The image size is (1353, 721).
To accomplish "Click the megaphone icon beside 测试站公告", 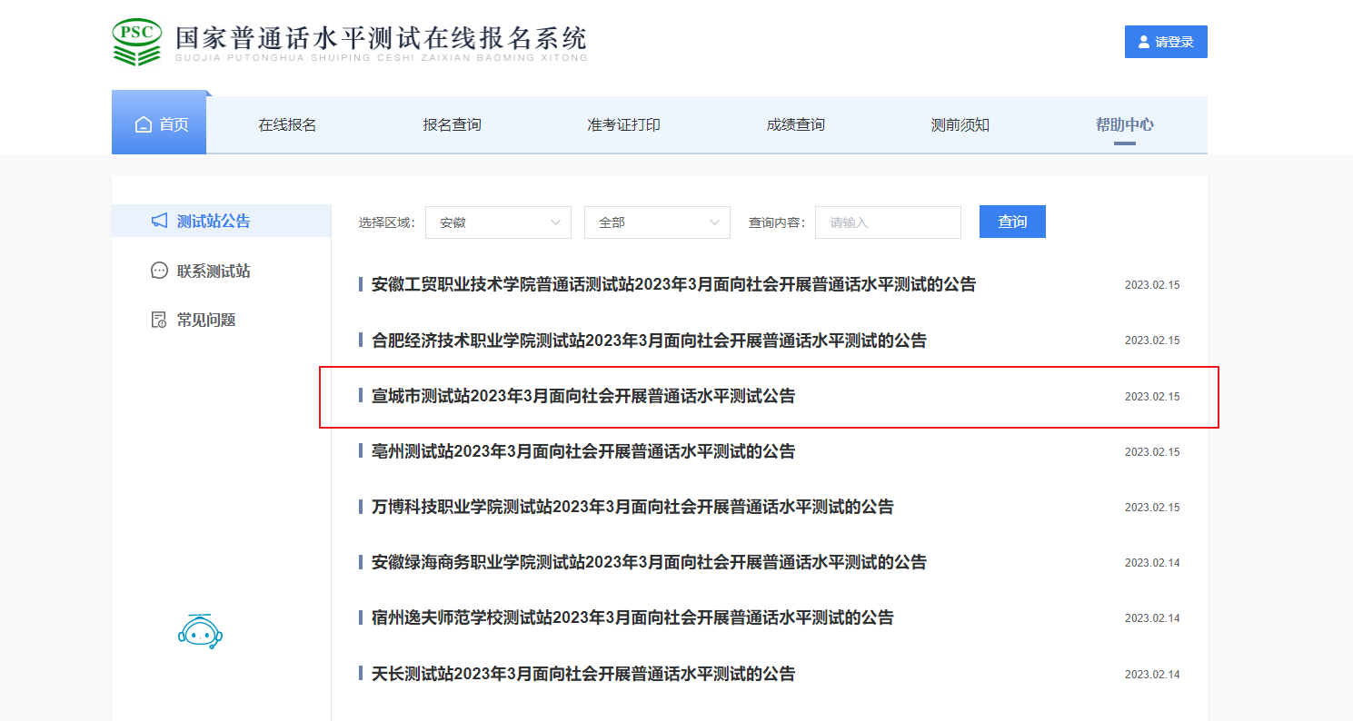I will coord(159,221).
